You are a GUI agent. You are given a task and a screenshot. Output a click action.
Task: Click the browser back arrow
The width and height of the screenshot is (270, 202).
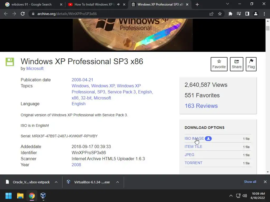click(6, 14)
